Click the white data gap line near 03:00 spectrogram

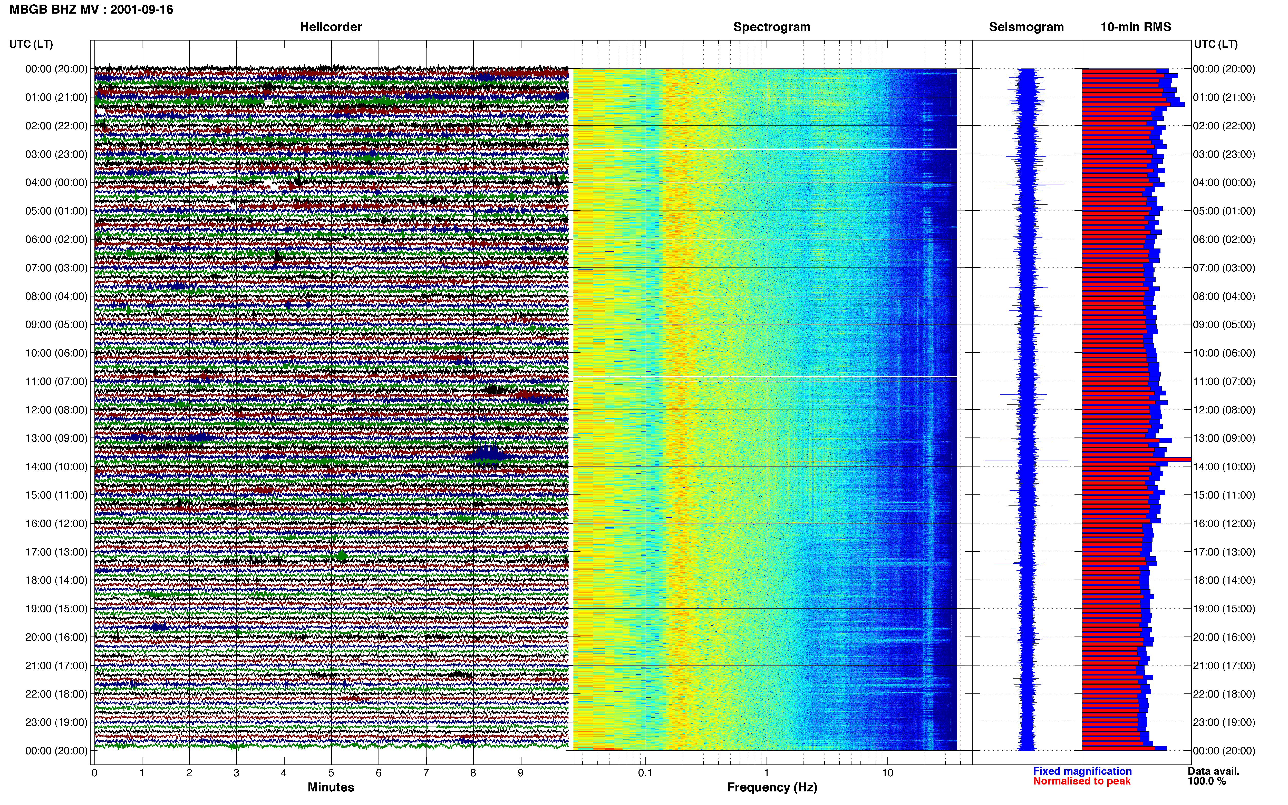click(765, 149)
